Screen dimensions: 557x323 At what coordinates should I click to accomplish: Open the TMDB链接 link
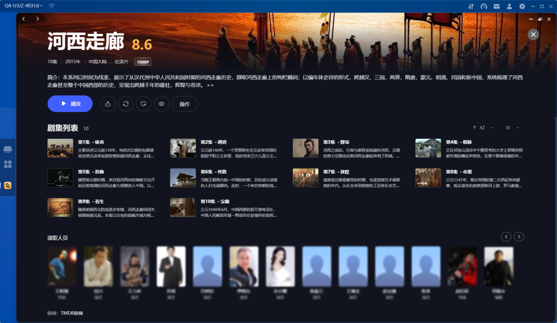click(x=72, y=313)
